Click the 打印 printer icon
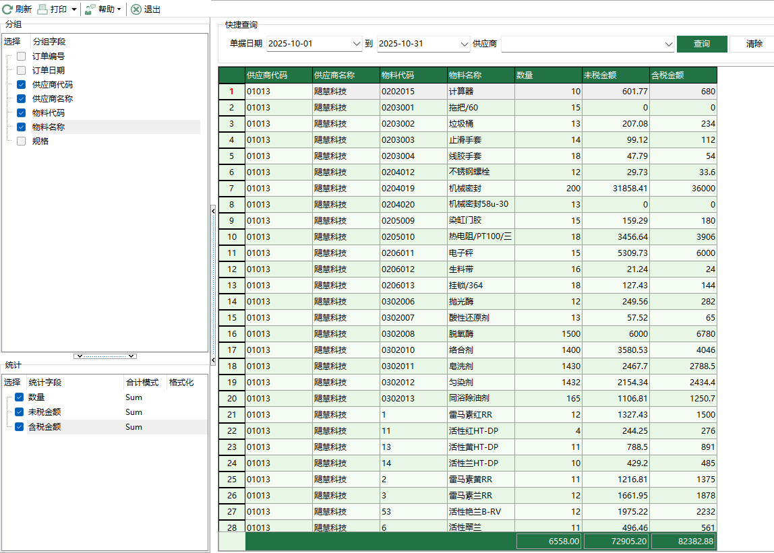Viewport: 774px width, 553px height. (42, 9)
